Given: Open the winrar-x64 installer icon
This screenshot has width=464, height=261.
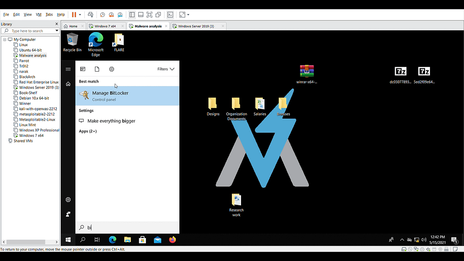Looking at the screenshot, I should 307,74.
